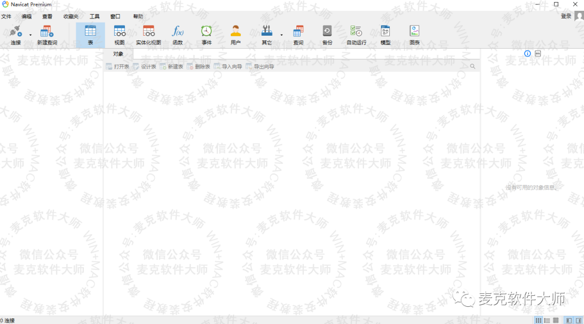
Task: Click 导入向导 (Import Wizard) button
Action: point(228,67)
